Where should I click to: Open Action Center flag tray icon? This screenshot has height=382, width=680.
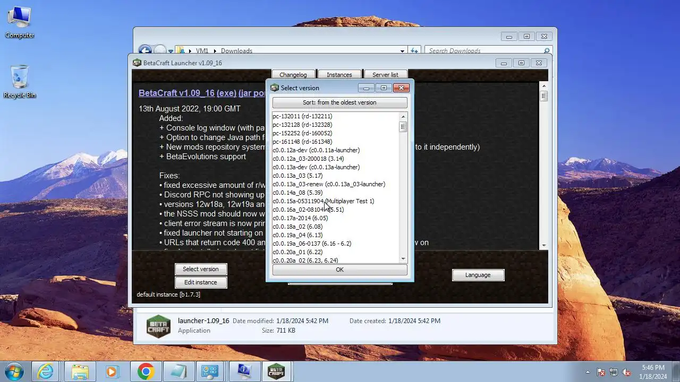click(601, 372)
